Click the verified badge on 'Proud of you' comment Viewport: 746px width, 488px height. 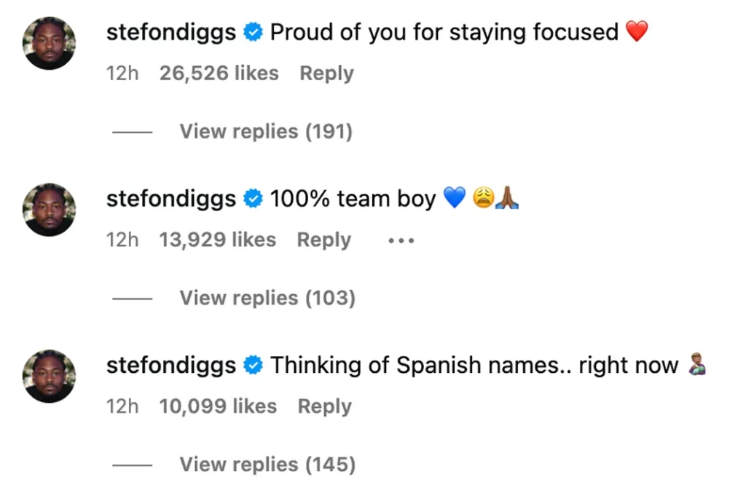tap(253, 32)
